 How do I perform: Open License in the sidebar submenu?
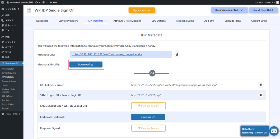(5, 85)
